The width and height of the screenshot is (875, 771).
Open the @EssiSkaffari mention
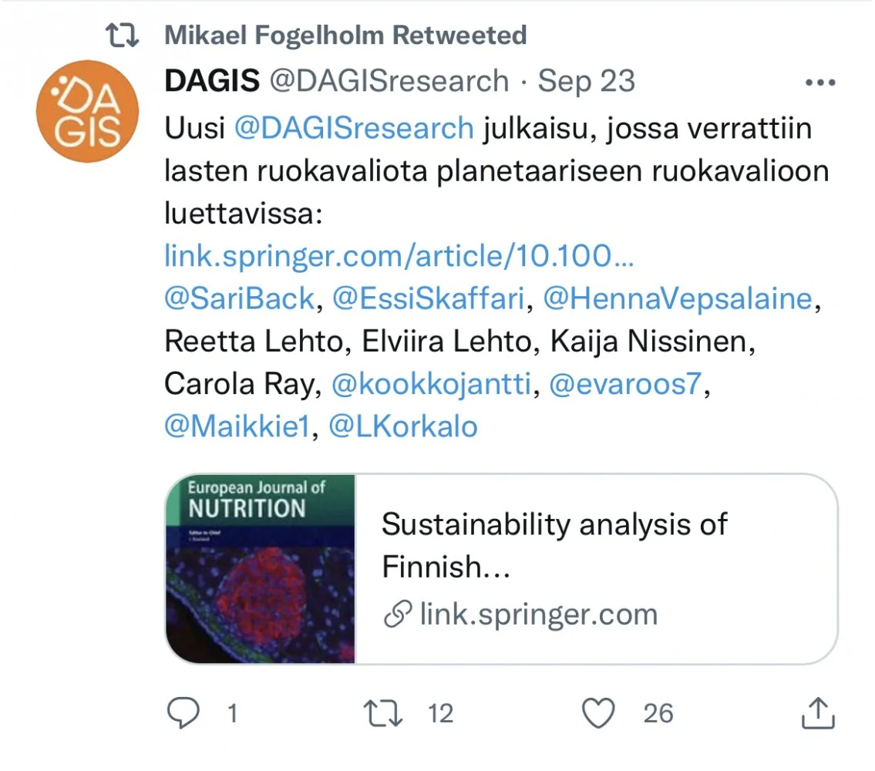coord(429,299)
